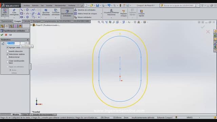Click the distance value spinner arrow
Viewport: 217px width, 122px height.
[x=26, y=43]
